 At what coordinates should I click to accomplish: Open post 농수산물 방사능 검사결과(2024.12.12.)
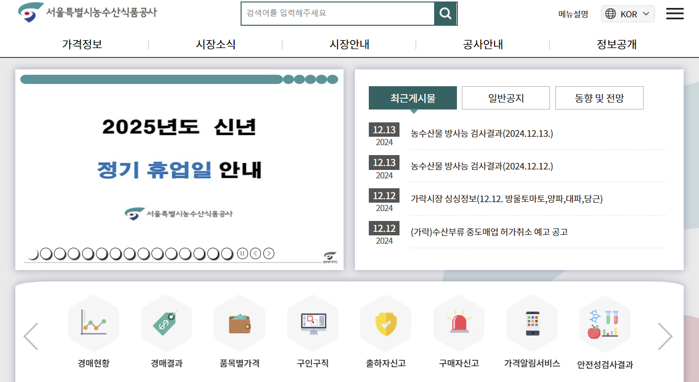coord(482,166)
